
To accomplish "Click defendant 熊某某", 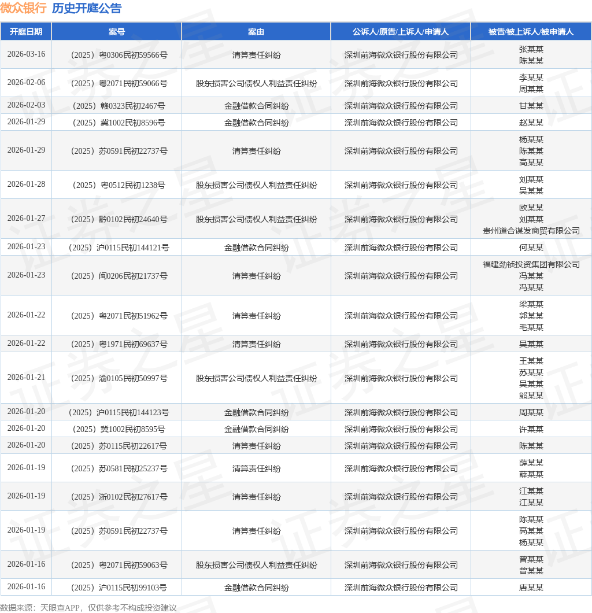I will point(531,396).
